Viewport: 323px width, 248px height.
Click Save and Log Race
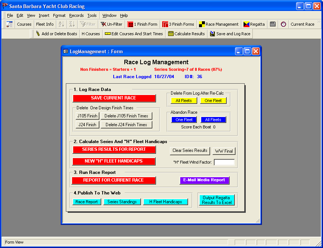(x=230, y=34)
